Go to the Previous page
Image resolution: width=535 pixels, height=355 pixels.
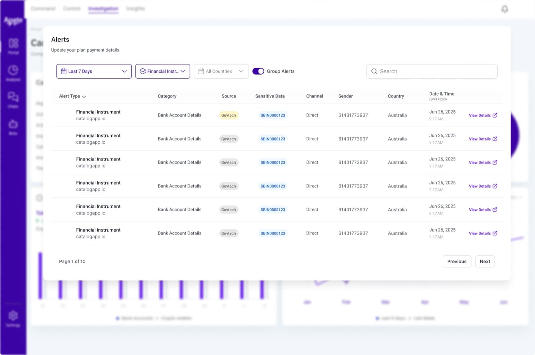pyautogui.click(x=457, y=261)
